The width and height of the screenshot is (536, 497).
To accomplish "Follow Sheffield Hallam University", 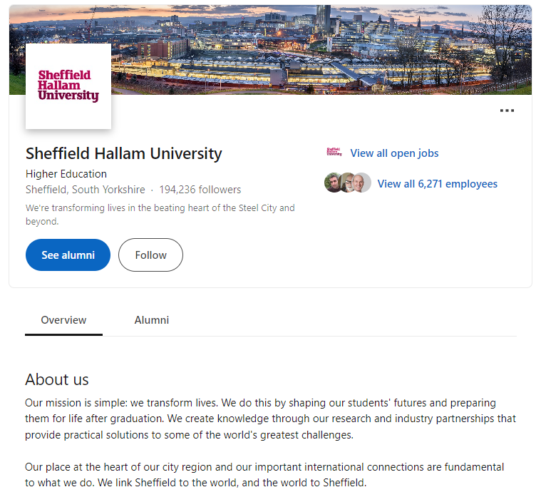I will click(150, 255).
